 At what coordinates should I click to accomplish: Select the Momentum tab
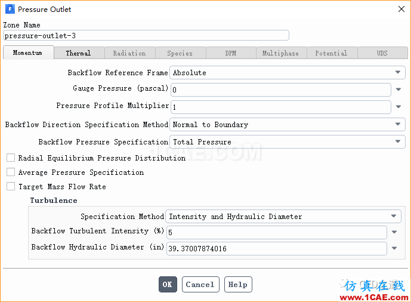click(28, 53)
